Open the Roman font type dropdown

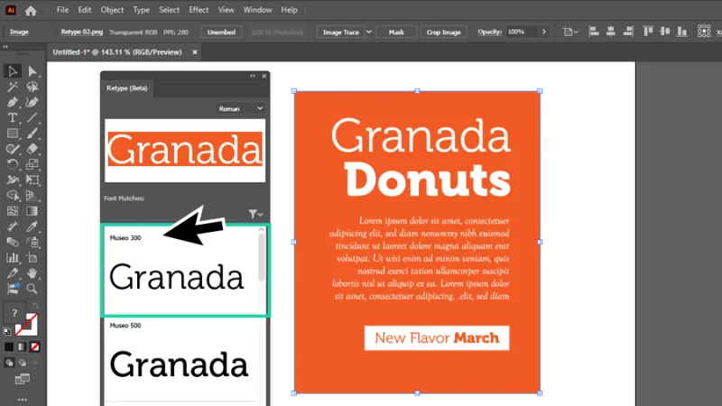pos(240,108)
